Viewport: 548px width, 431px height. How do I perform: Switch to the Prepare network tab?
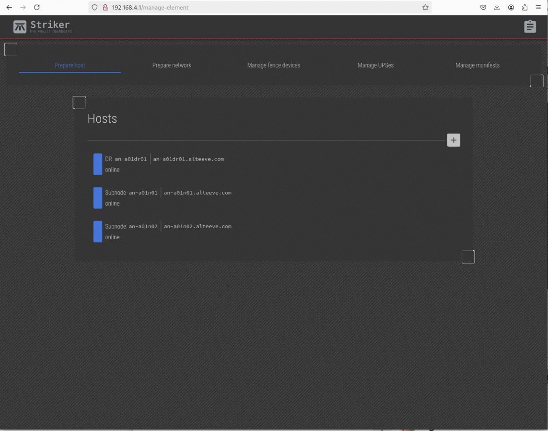click(x=172, y=65)
